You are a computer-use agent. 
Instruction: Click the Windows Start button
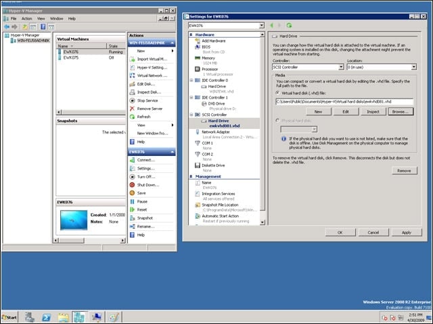9,317
